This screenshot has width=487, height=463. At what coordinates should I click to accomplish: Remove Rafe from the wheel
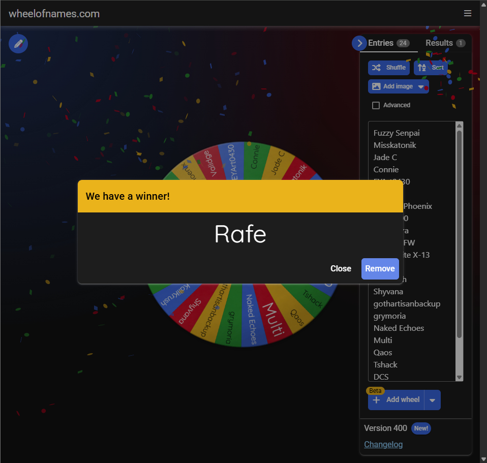380,269
